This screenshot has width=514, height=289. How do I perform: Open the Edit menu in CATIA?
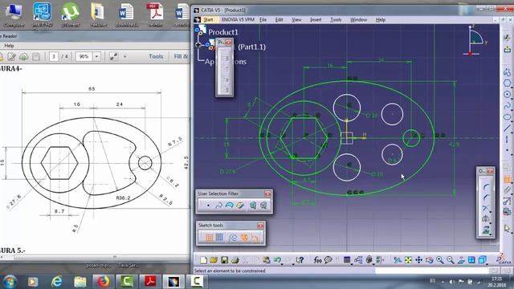(x=279, y=19)
